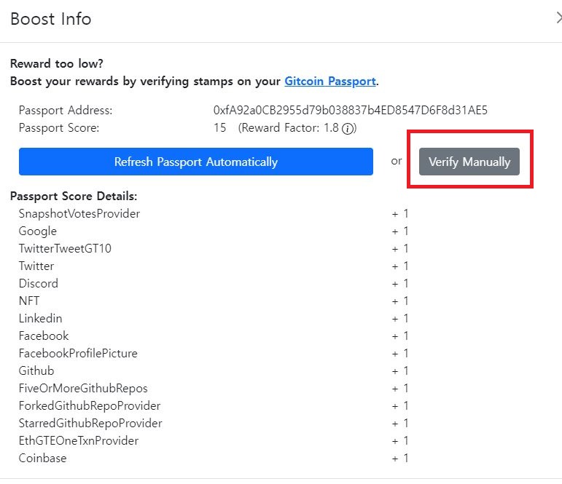Viewport: 562px width, 484px height.
Task: Click the Passport Address label
Action: [x=66, y=110]
